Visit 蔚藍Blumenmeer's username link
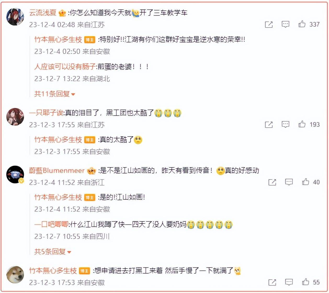The image size is (329, 293). [x=57, y=171]
